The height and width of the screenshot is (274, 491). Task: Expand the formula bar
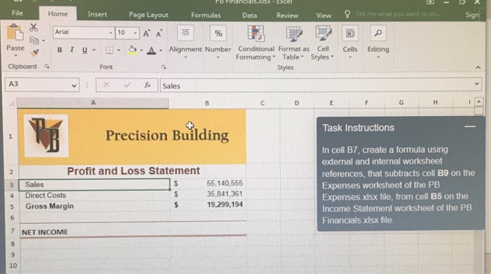[476, 84]
